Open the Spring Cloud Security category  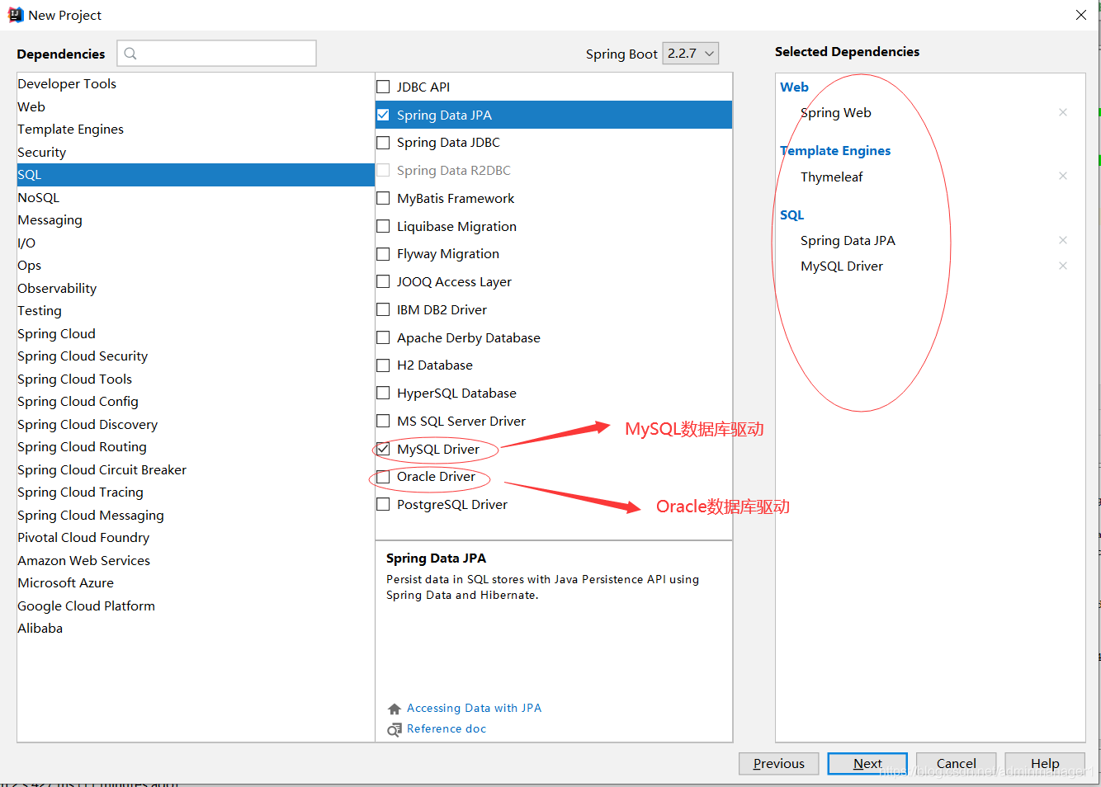pyautogui.click(x=196, y=356)
